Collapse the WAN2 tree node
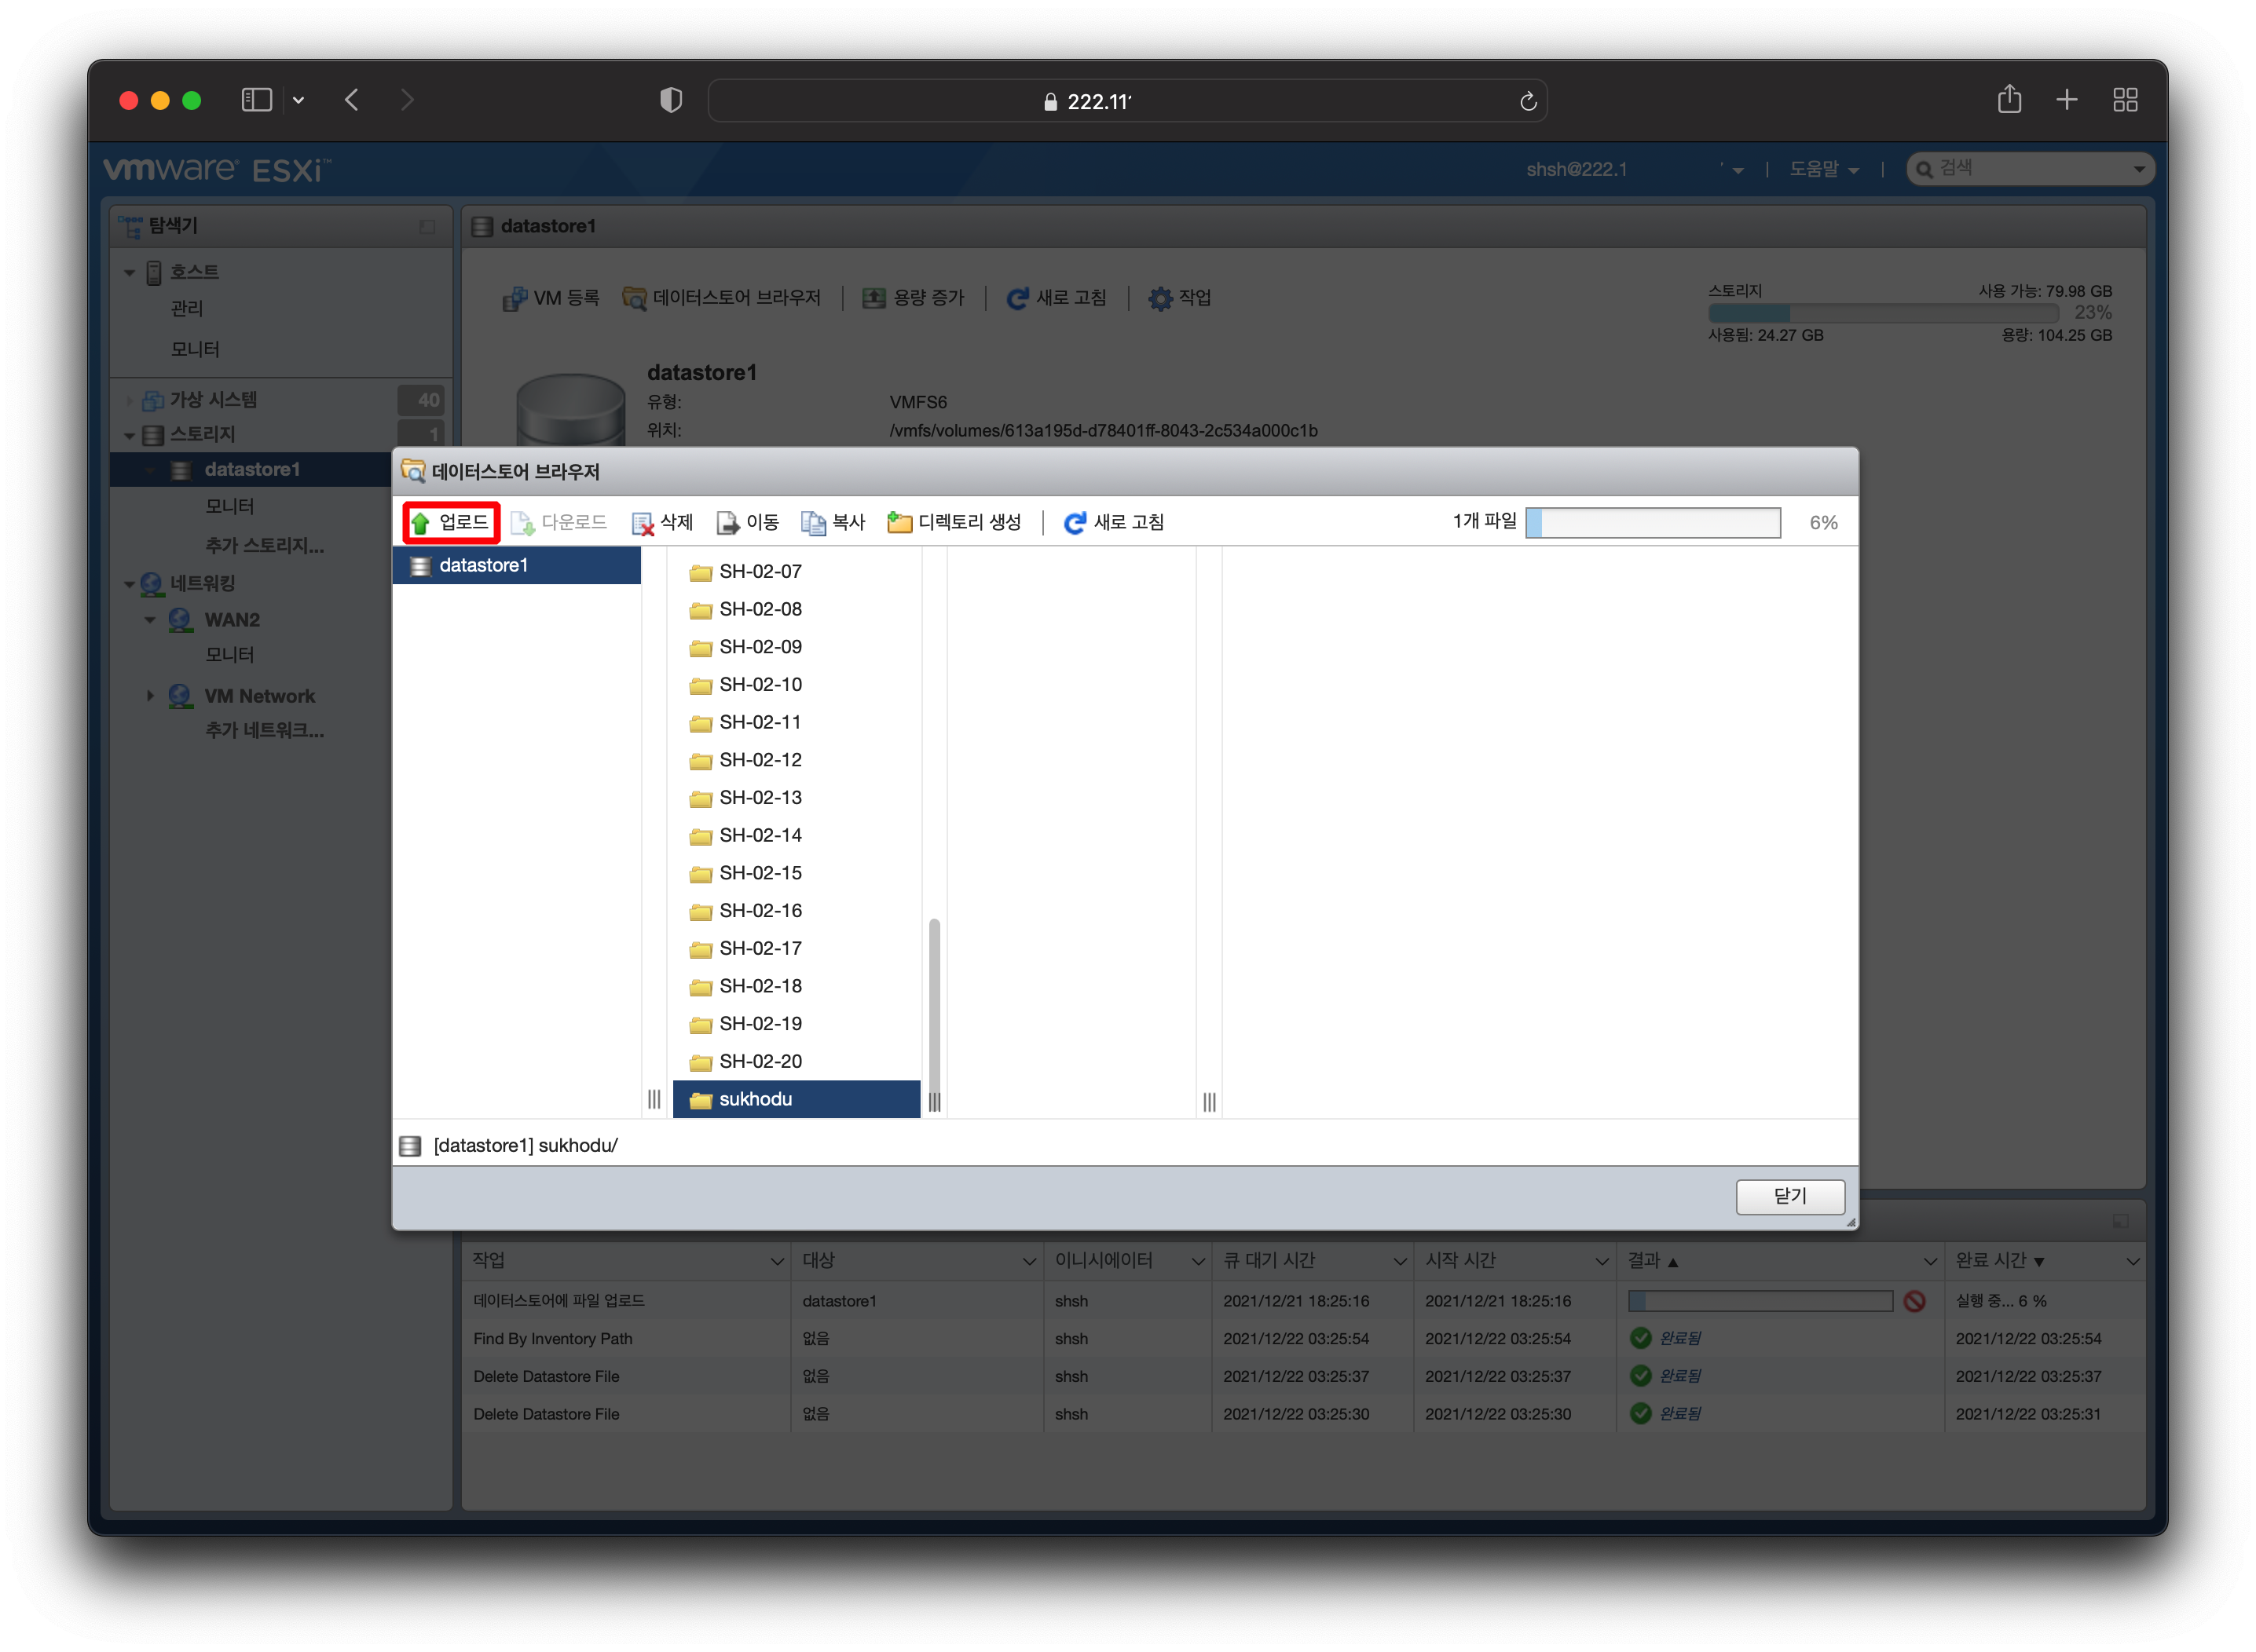2256x1652 pixels. (150, 620)
